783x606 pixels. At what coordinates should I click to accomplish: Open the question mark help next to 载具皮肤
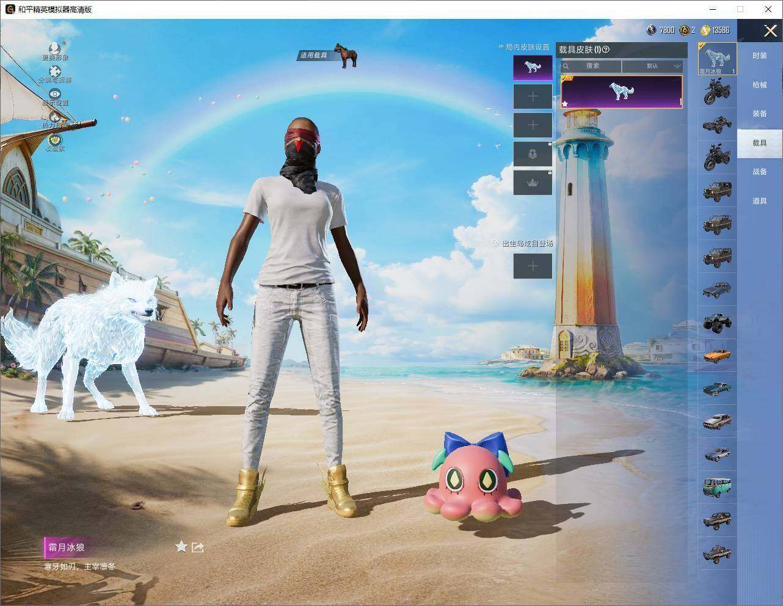[x=606, y=49]
